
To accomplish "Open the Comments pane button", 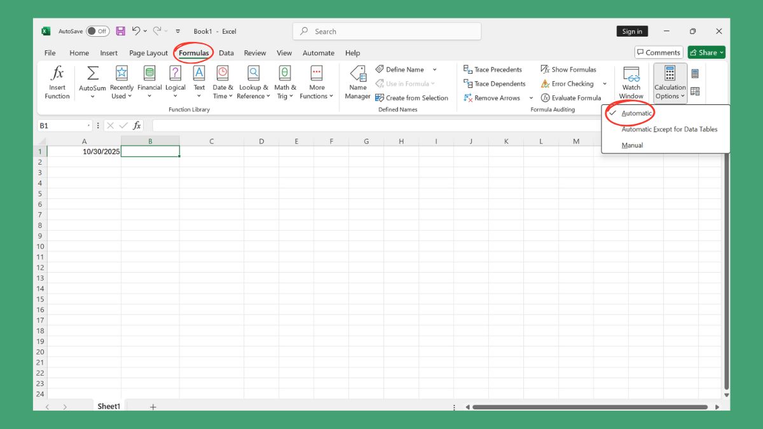I will 658,53.
